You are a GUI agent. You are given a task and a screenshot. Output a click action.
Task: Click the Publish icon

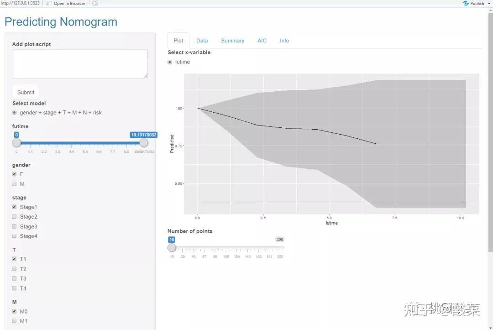point(466,3)
